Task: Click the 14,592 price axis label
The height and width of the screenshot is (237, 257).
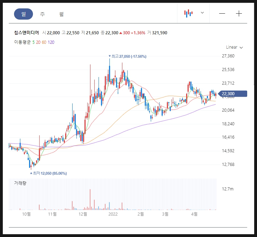Action: (x=228, y=151)
